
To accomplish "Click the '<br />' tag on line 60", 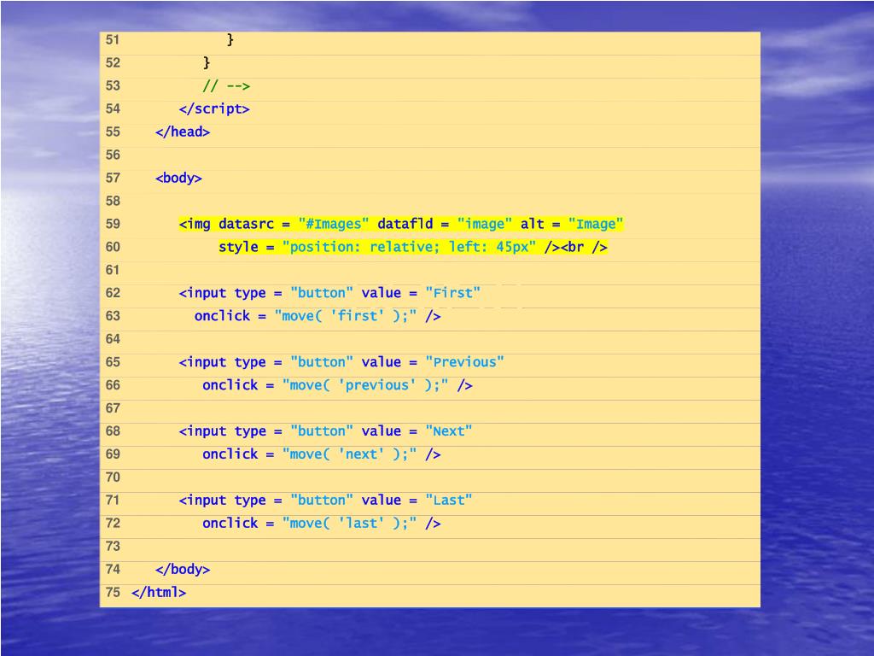I will coord(584,247).
